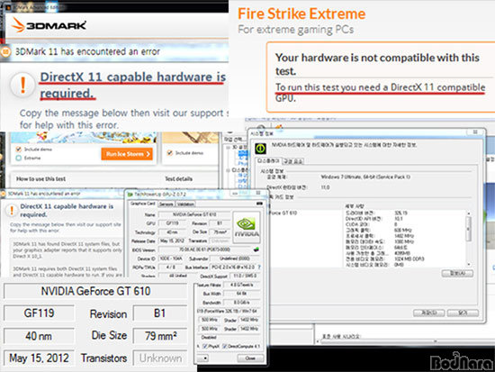This screenshot has width=495, height=372.
Task: Click the details list scroll down arrow
Action: (x=469, y=264)
